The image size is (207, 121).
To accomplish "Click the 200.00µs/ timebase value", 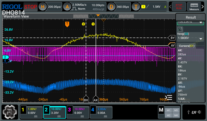I will tap(55, 7).
